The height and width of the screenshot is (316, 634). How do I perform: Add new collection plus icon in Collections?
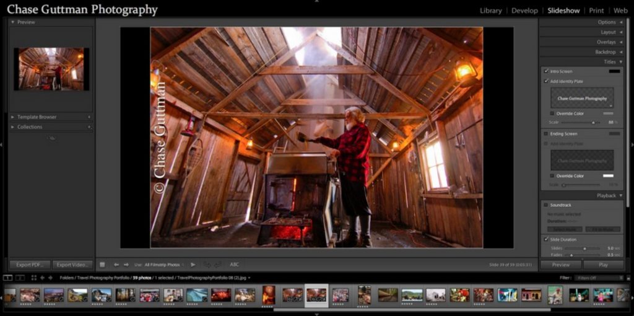[x=89, y=127]
